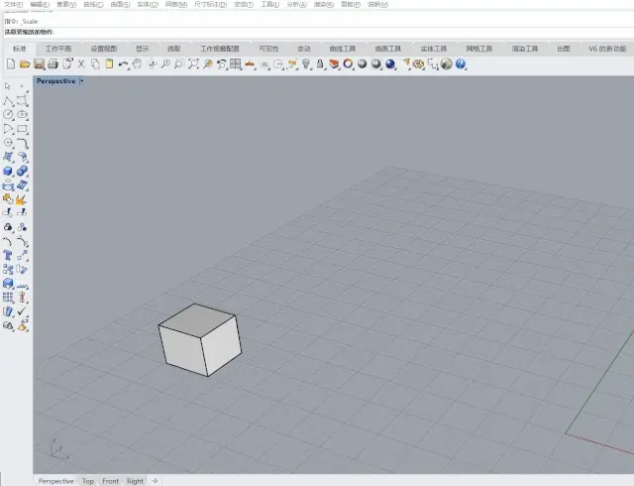Viewport: 634px width, 486px height.
Task: Switch to the 曲面工具 toolbar tab
Action: [387, 49]
